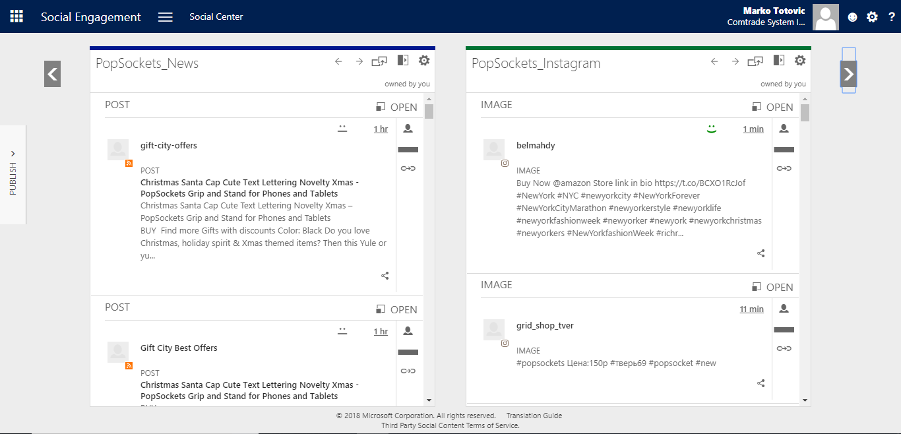The width and height of the screenshot is (901, 434).
Task: Click feedback smiley icon in top bar
Action: point(852,17)
